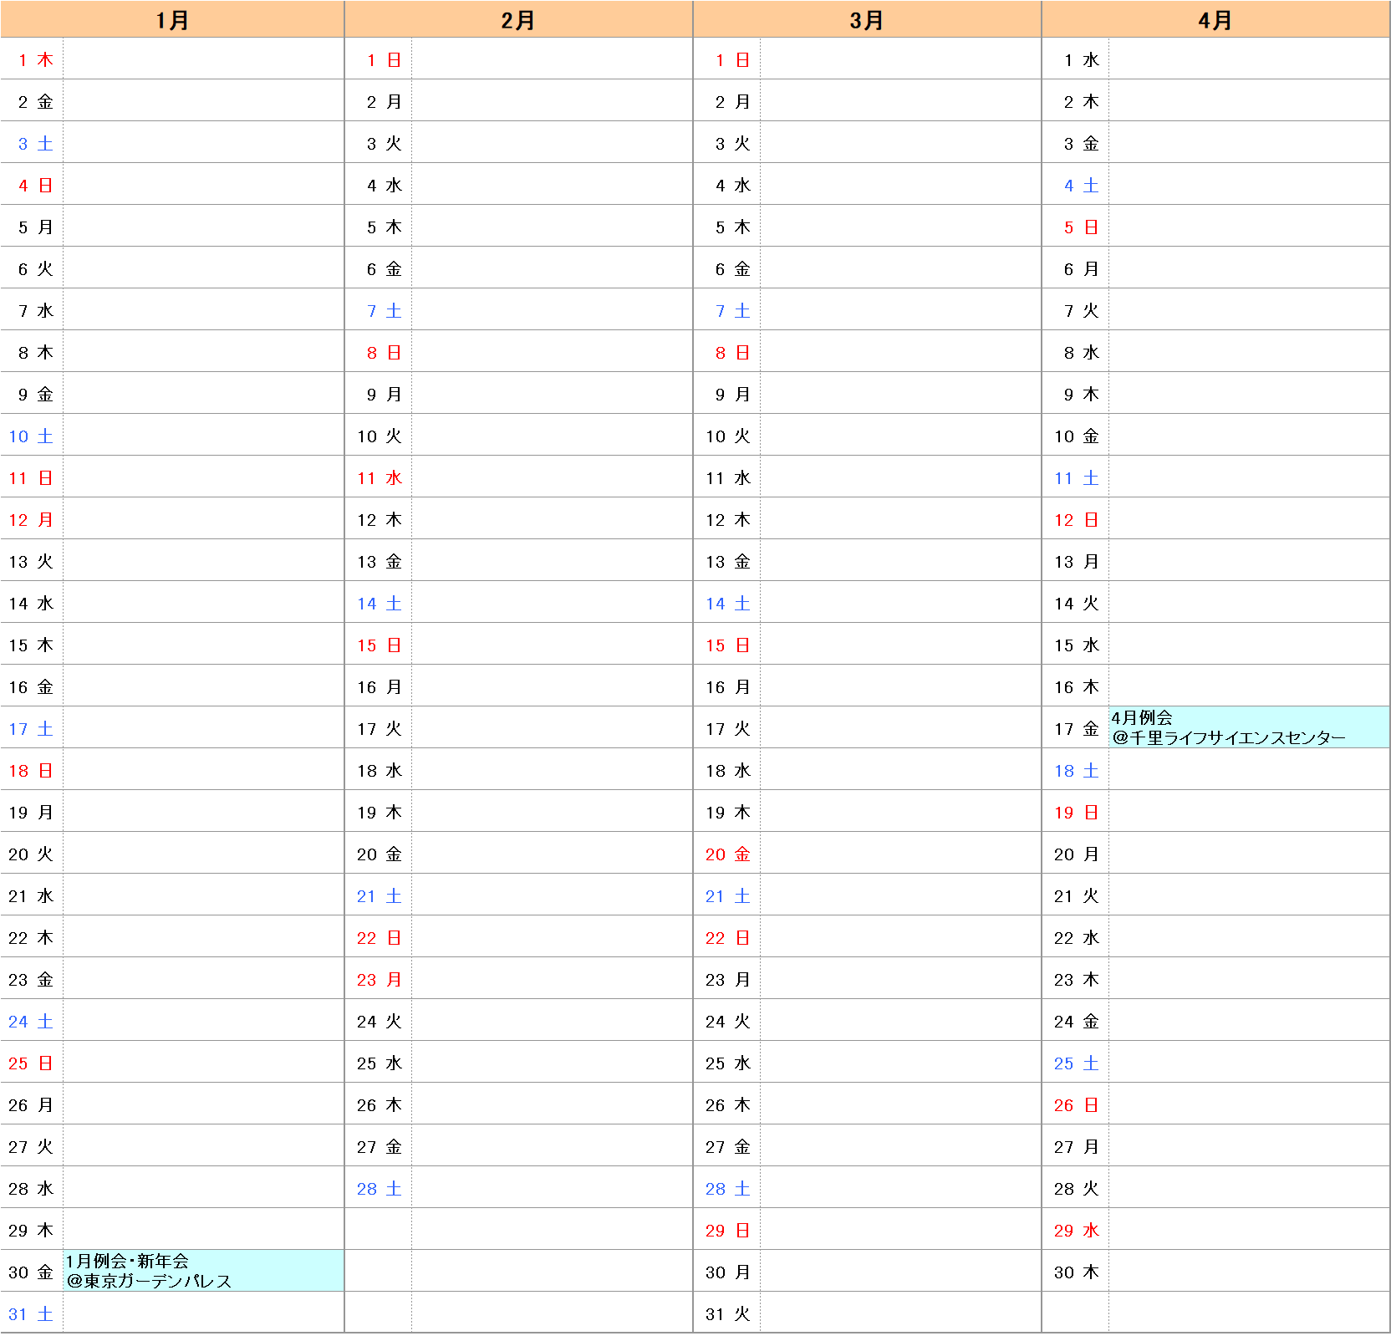Screen dimensions: 1391x1336
Task: Select February 28 土 date cell
Action: [379, 1188]
